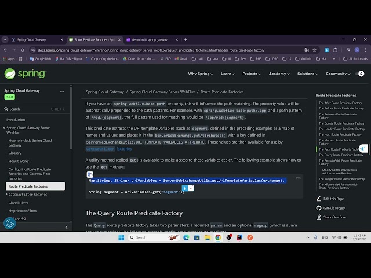Show more bookmarks with the double chevron
Viewport: 371px width, 278px height.
coord(334,58)
